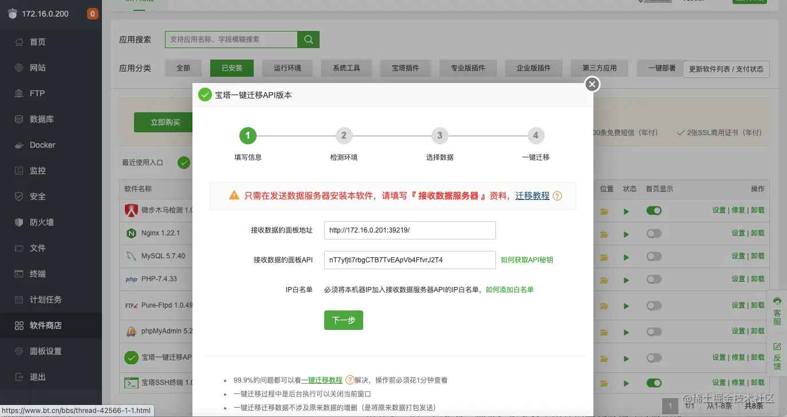Turn off homepage display for 微步木马检测
787x417 pixels.
(654, 211)
